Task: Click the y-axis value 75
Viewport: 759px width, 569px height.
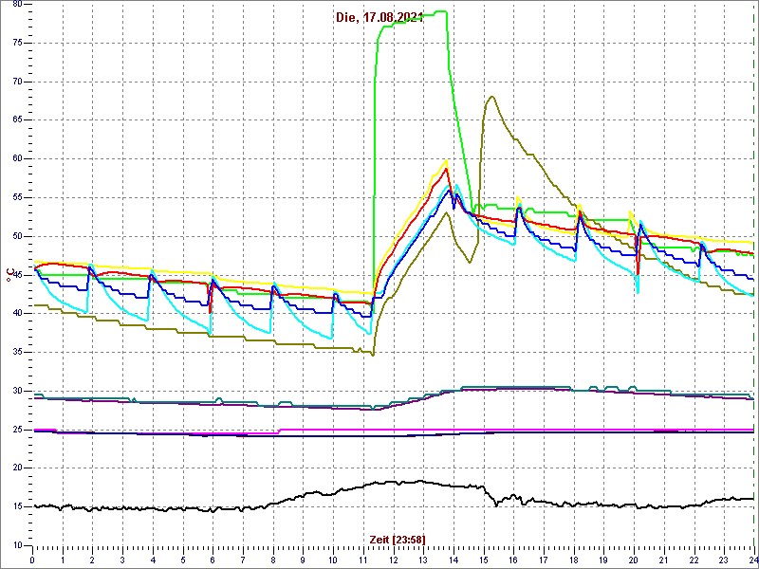Action: tap(17, 43)
